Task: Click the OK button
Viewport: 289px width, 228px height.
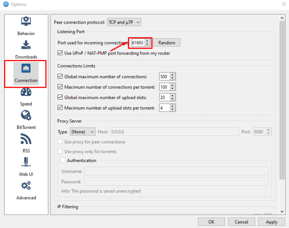Action: point(211,222)
